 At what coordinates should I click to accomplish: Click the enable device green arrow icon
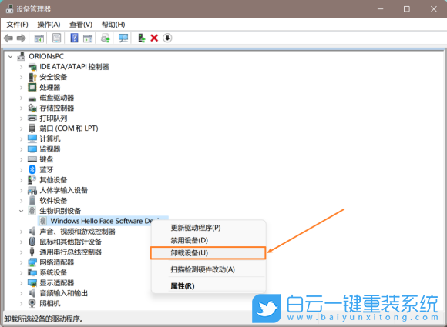click(x=141, y=38)
